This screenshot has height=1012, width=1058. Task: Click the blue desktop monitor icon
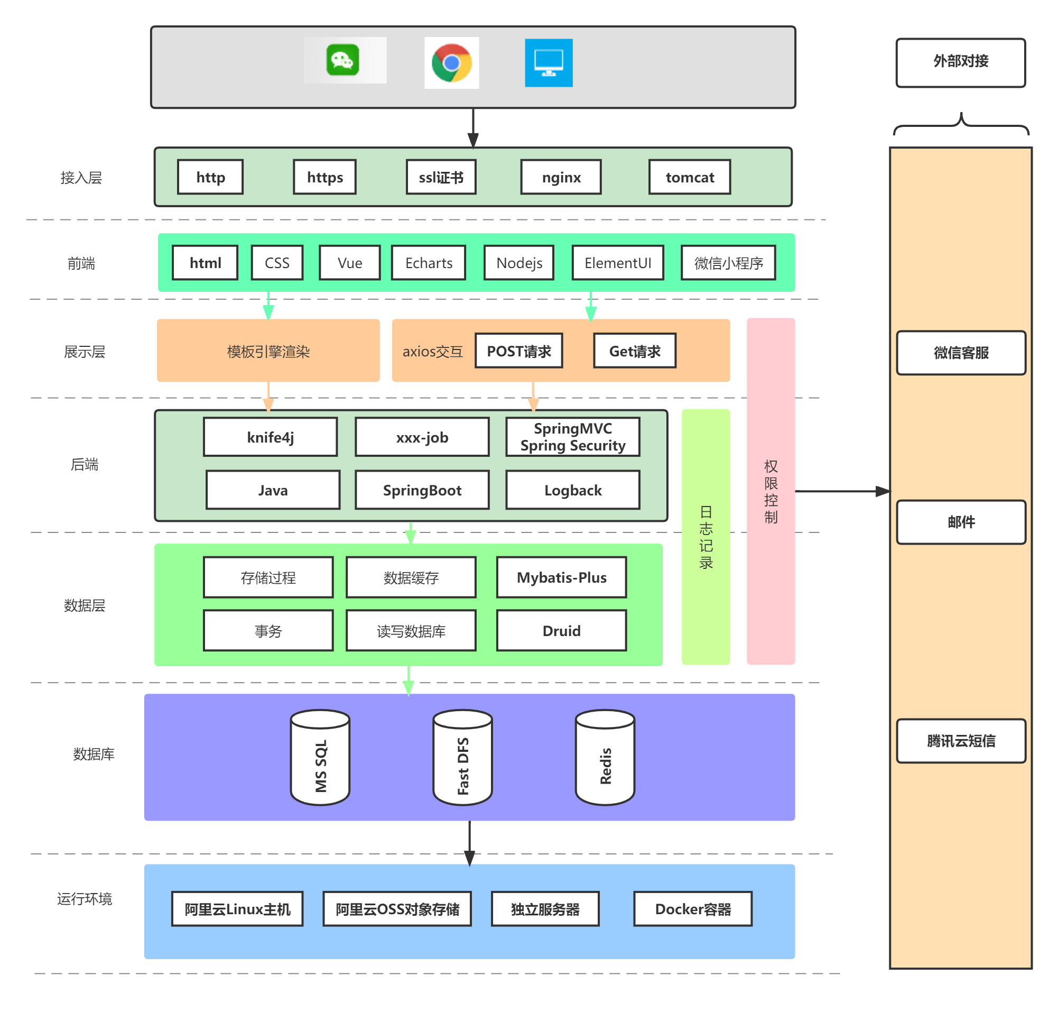tap(549, 62)
